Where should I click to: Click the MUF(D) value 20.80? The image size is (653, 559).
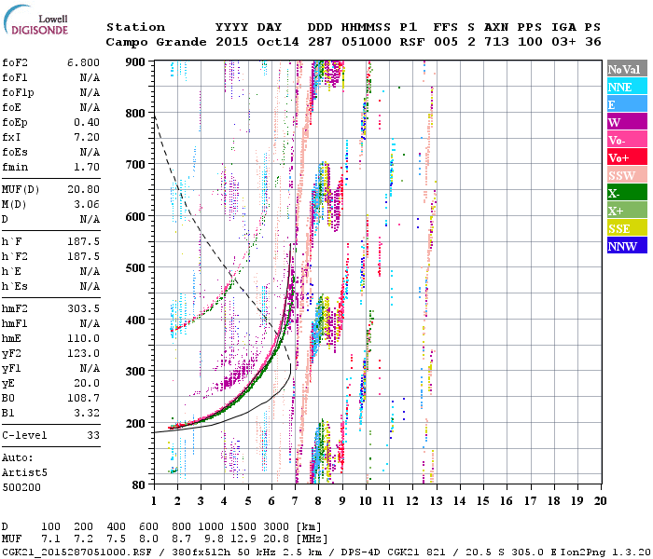(x=83, y=190)
